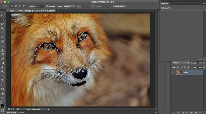Click the Feather input field
This screenshot has width=206, height=114.
[x=40, y=6]
